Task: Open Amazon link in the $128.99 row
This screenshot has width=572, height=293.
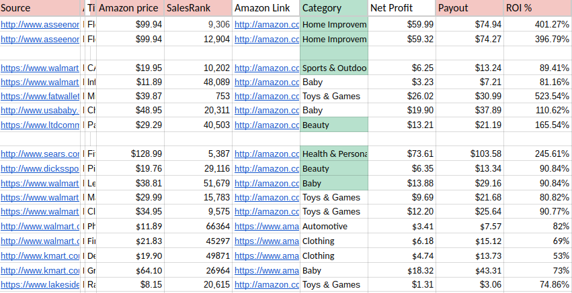Action: click(x=267, y=154)
